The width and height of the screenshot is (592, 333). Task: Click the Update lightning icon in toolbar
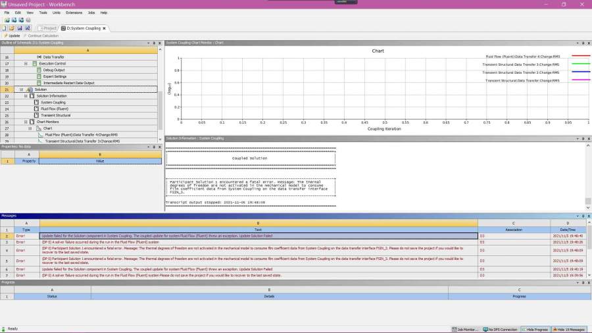pos(5,36)
